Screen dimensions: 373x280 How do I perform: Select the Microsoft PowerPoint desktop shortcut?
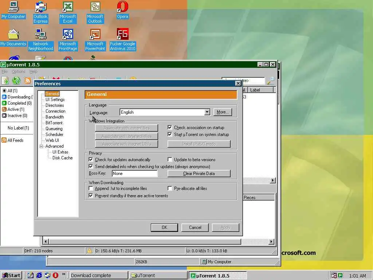pos(95,40)
